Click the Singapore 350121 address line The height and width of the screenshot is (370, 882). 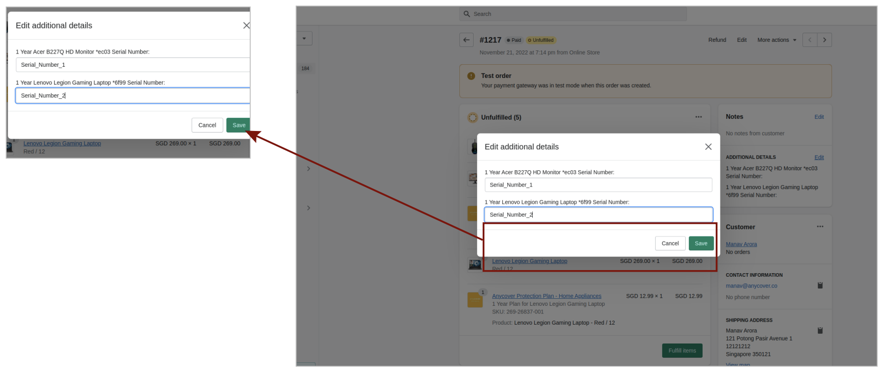(748, 354)
